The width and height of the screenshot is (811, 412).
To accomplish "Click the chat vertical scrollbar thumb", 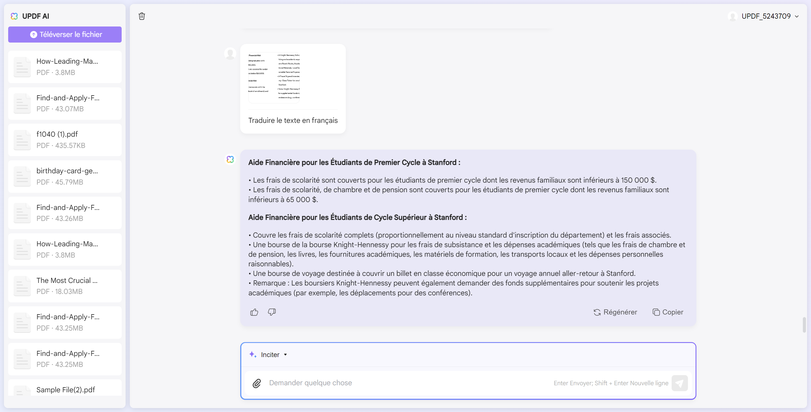I will pyautogui.click(x=804, y=325).
